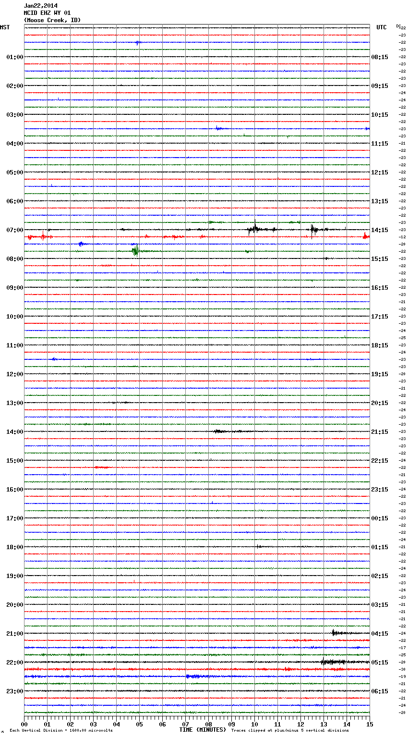Select the 03:00 MST time label
Image resolution: width=408 pixels, height=737 pixels.
[15, 115]
